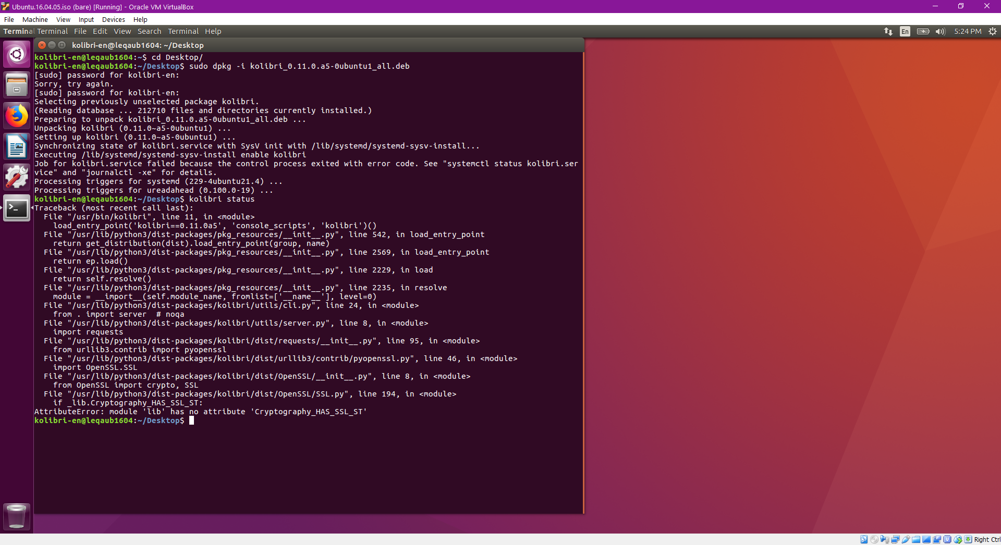Open the battery indicator menu
Image resolution: width=1001 pixels, height=545 pixels.
click(x=923, y=31)
